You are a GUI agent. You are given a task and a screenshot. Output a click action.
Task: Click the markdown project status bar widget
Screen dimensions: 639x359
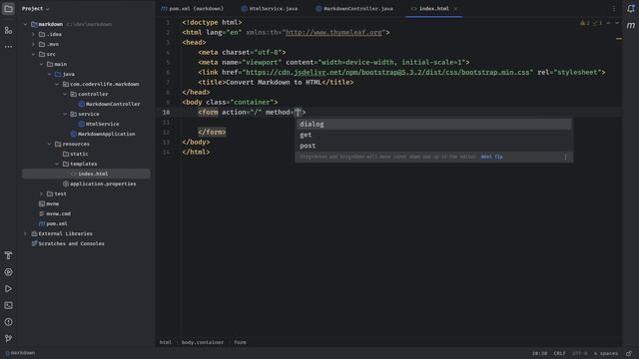(20, 353)
